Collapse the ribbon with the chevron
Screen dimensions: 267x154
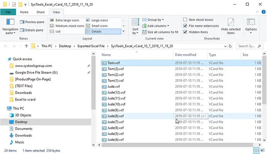coord(257,12)
